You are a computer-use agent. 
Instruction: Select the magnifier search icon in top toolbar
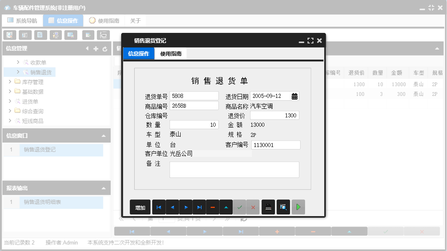9,35
